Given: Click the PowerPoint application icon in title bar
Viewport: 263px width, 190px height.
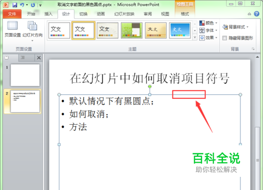Looking at the screenshot, I should (x=6, y=5).
